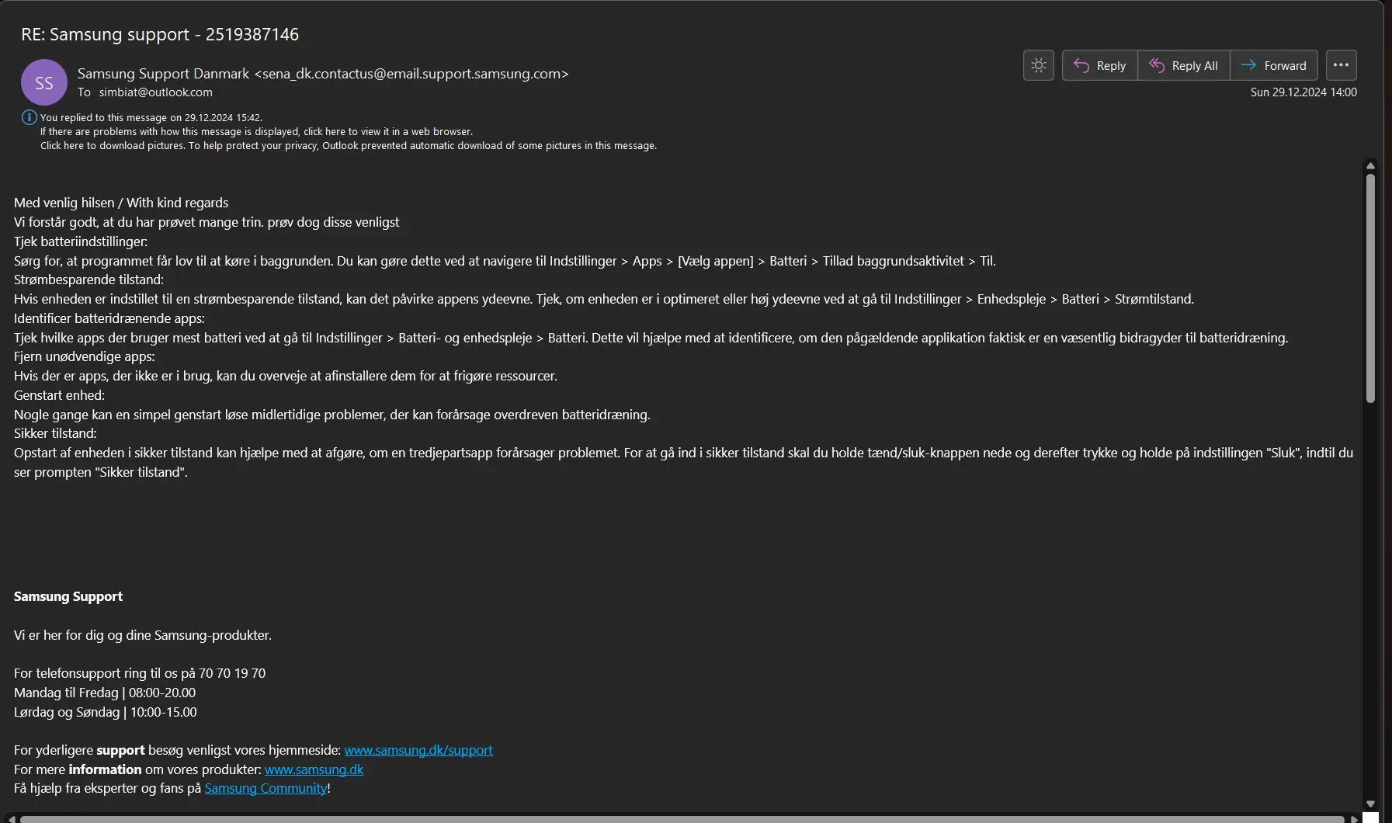Click the scroll down arrow
The image size is (1392, 823).
pos(1370,804)
